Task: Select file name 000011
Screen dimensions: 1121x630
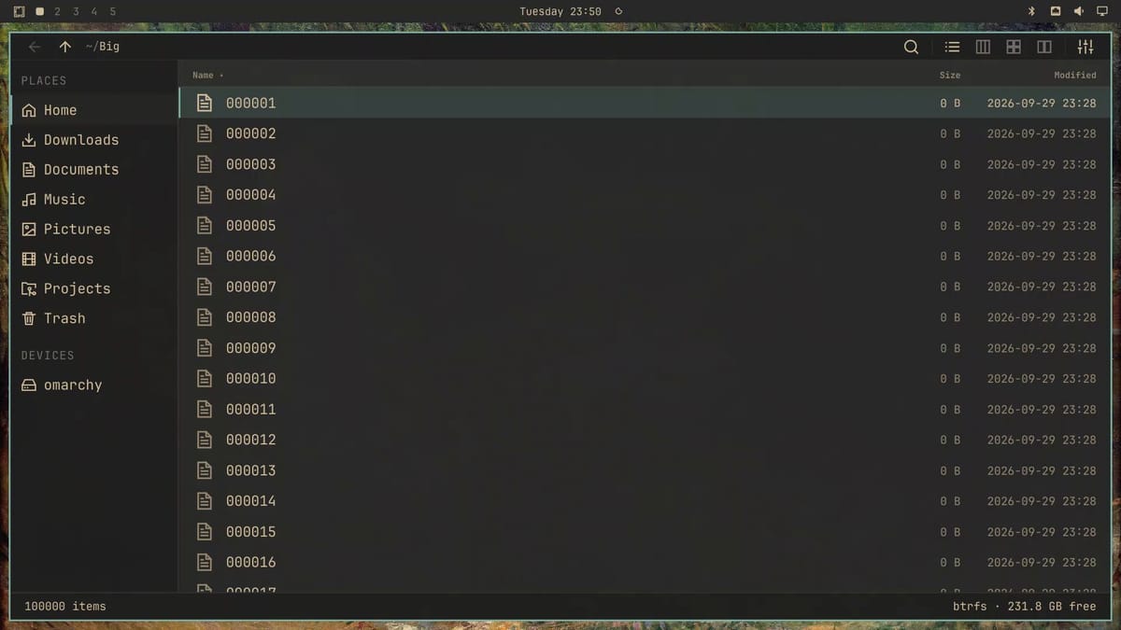Action: 251,409
